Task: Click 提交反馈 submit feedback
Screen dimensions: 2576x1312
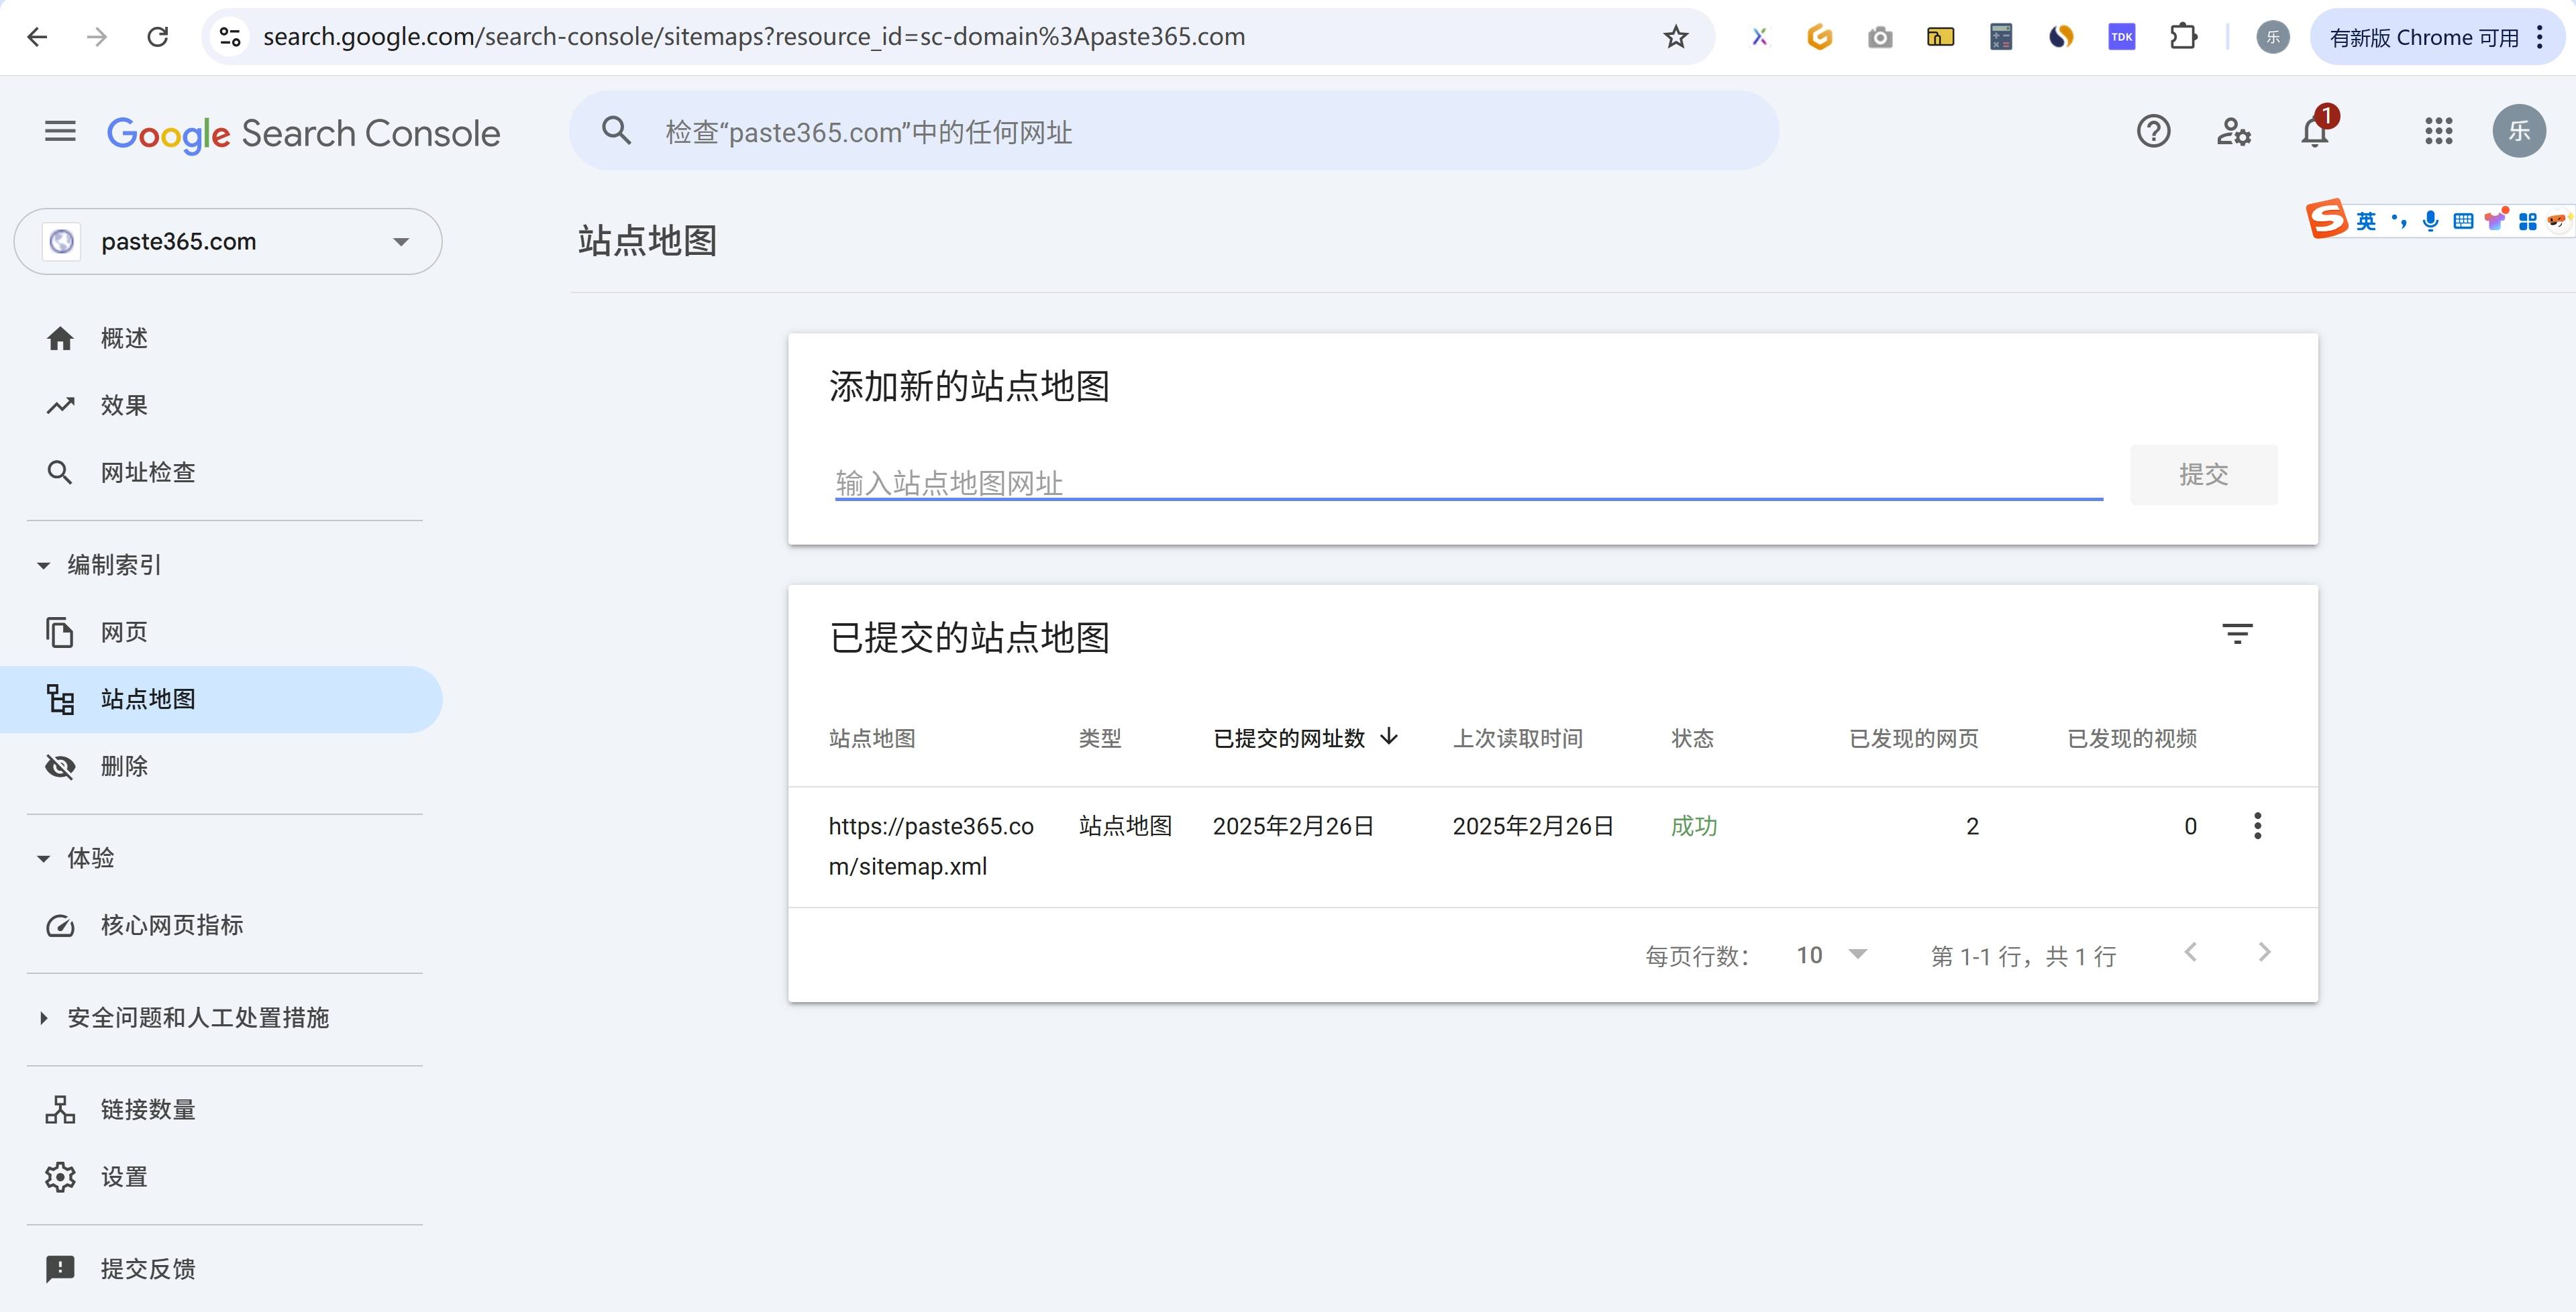Action: [x=221, y=1269]
